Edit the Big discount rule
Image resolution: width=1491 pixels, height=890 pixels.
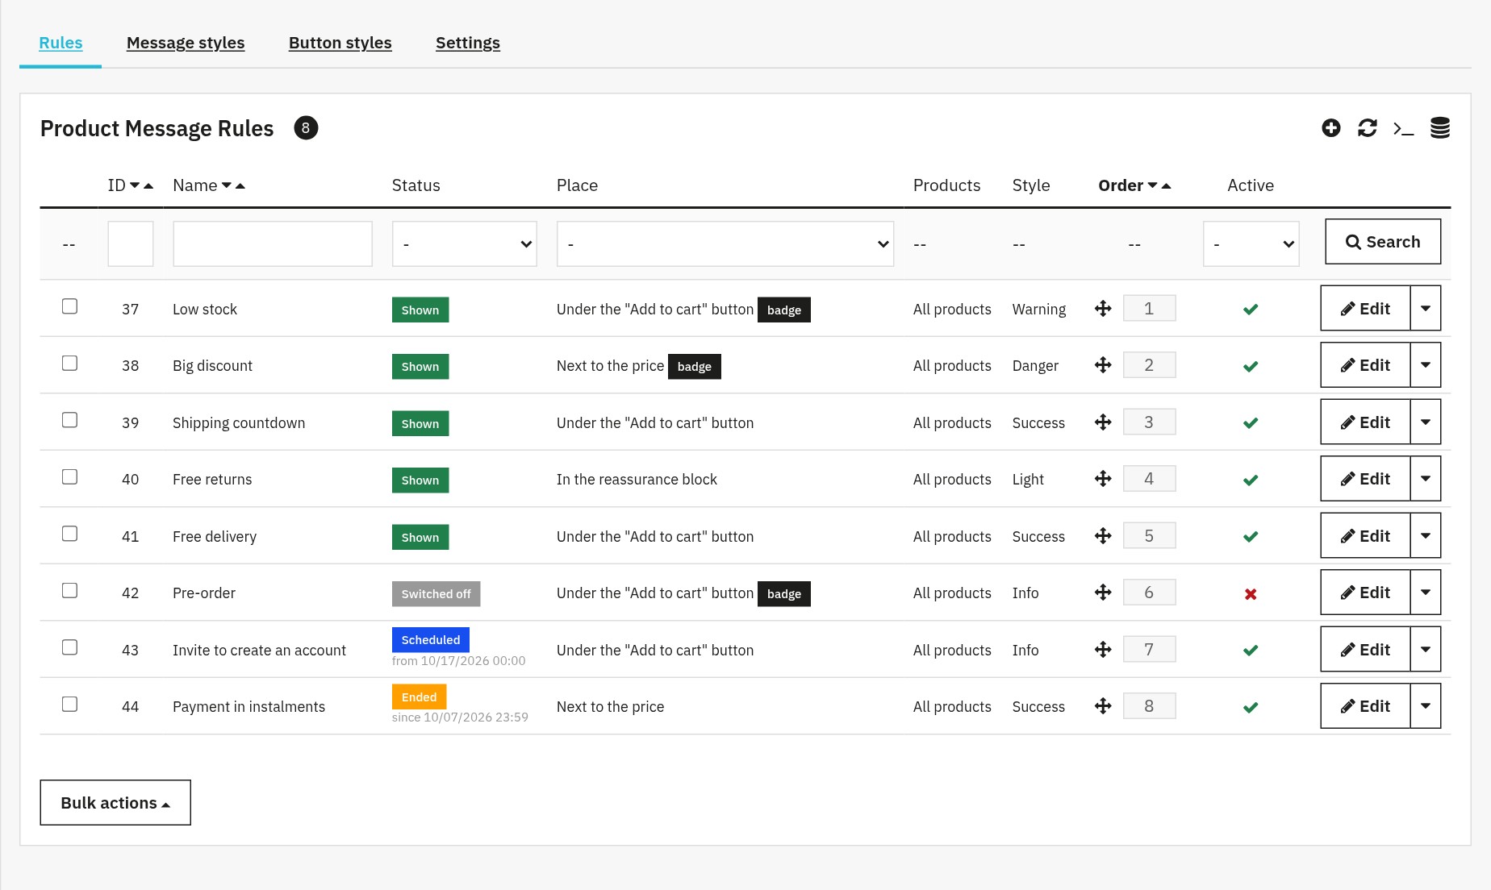(x=1365, y=365)
